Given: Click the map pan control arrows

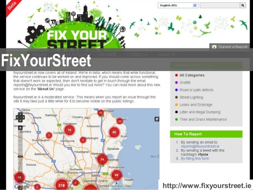Looking at the screenshot, I should click(x=20, y=117).
